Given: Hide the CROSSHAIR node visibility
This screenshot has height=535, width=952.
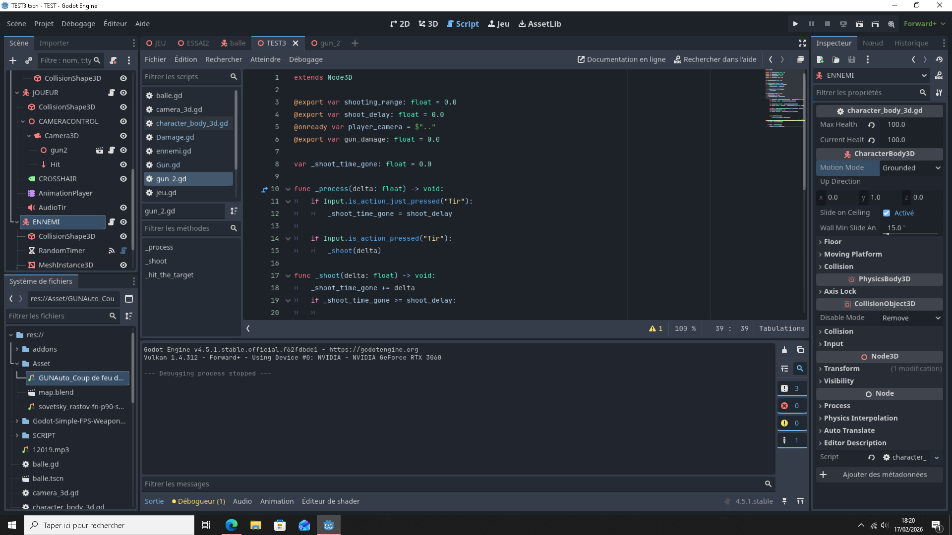Looking at the screenshot, I should 123,179.
